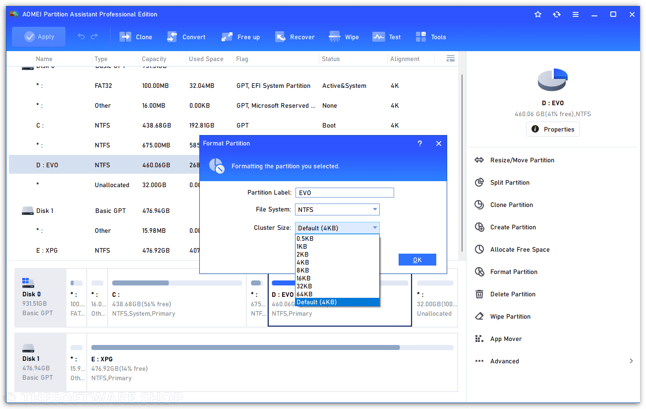
Task: Sort by the Used Space column header
Action: (206, 59)
